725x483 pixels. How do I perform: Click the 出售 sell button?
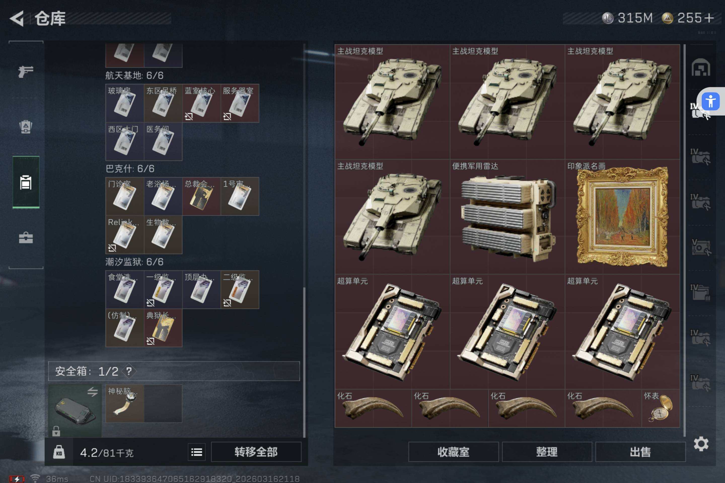640,452
